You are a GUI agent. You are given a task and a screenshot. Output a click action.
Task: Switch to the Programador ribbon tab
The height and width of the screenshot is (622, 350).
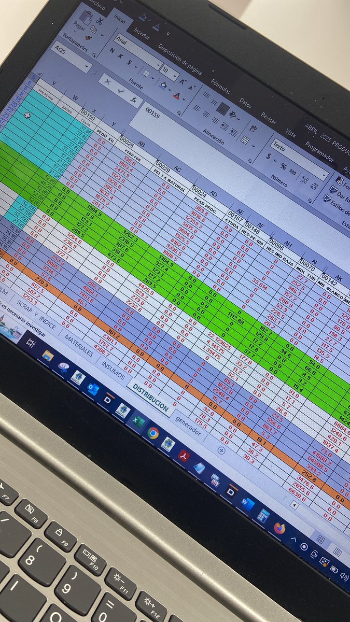[x=319, y=152]
